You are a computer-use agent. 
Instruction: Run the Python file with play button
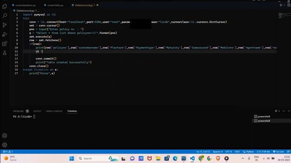pos(281,5)
